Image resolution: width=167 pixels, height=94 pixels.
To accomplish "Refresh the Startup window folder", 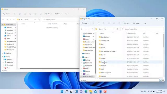I will coord(39,19).
